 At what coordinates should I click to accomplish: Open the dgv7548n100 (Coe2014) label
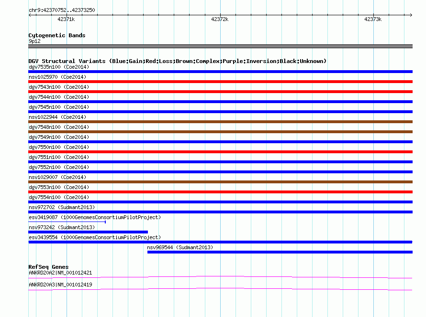point(59,127)
